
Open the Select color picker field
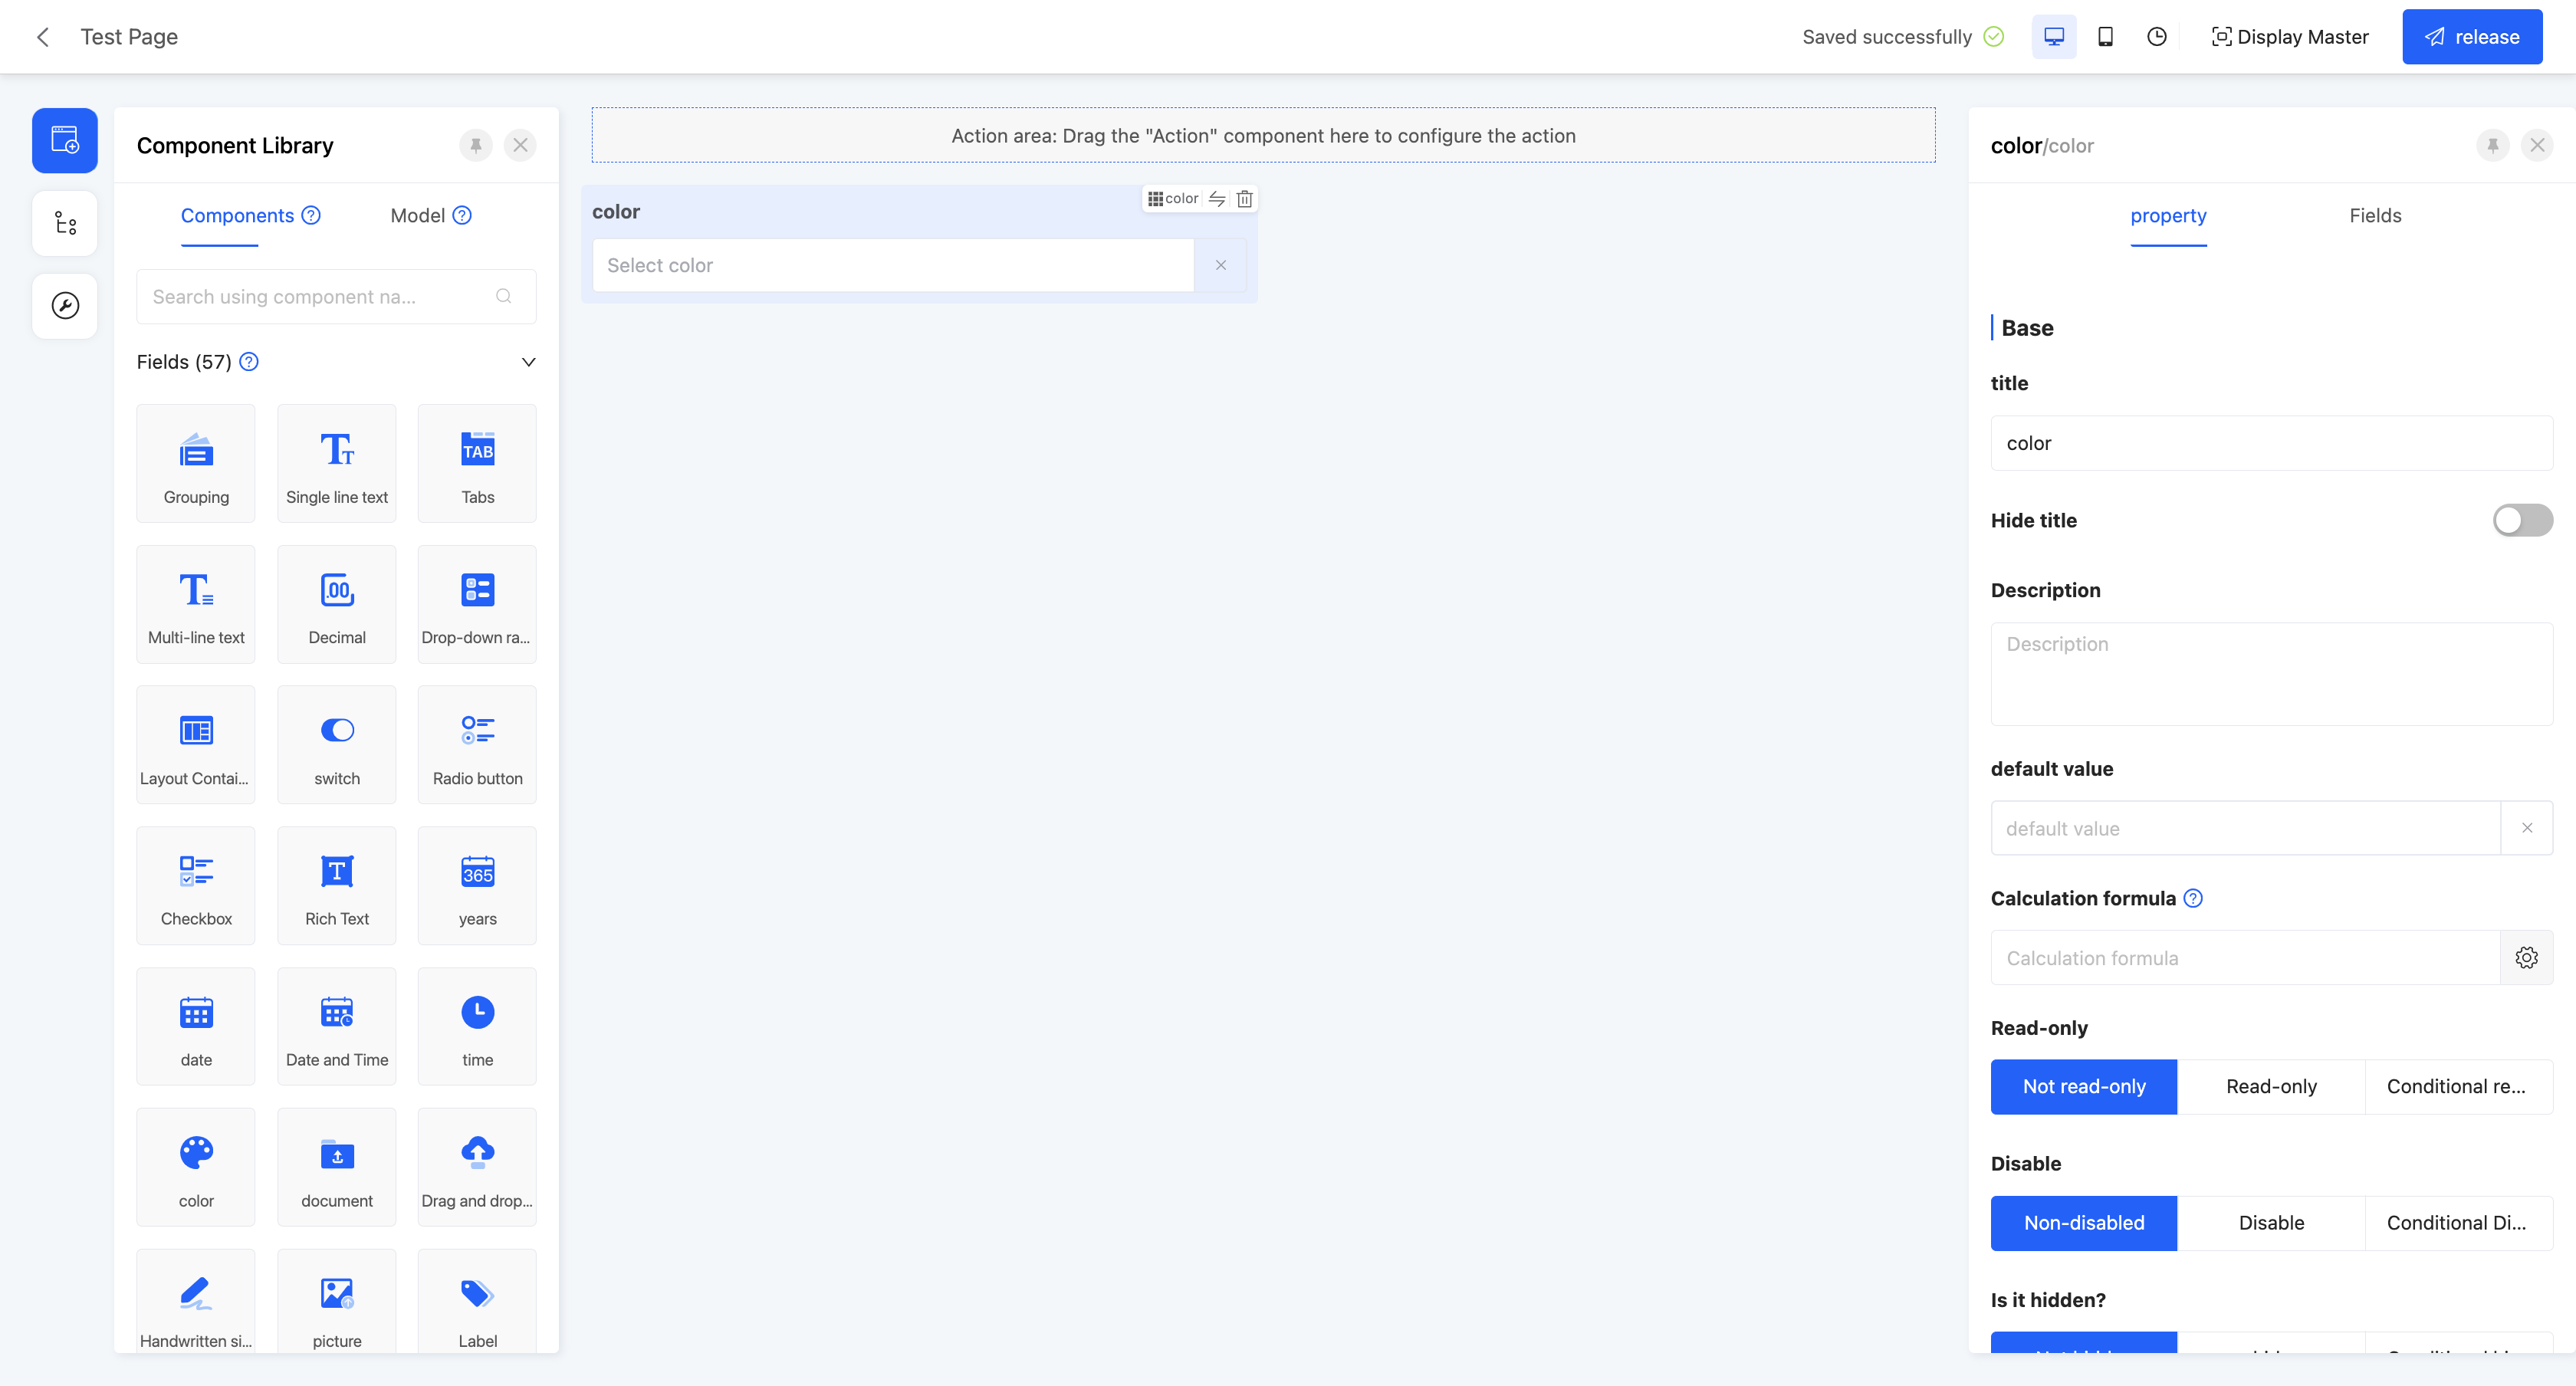pyautogui.click(x=892, y=265)
